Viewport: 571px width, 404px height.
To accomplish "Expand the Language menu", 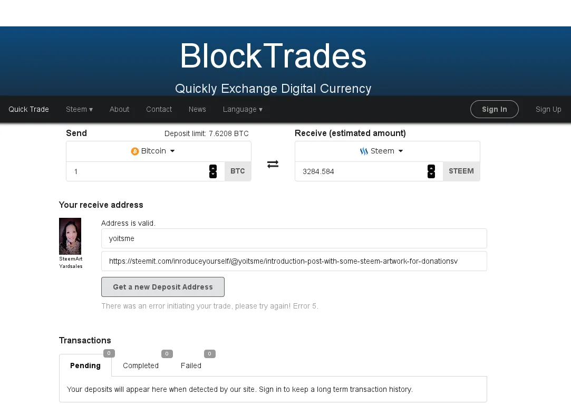I will point(243,109).
